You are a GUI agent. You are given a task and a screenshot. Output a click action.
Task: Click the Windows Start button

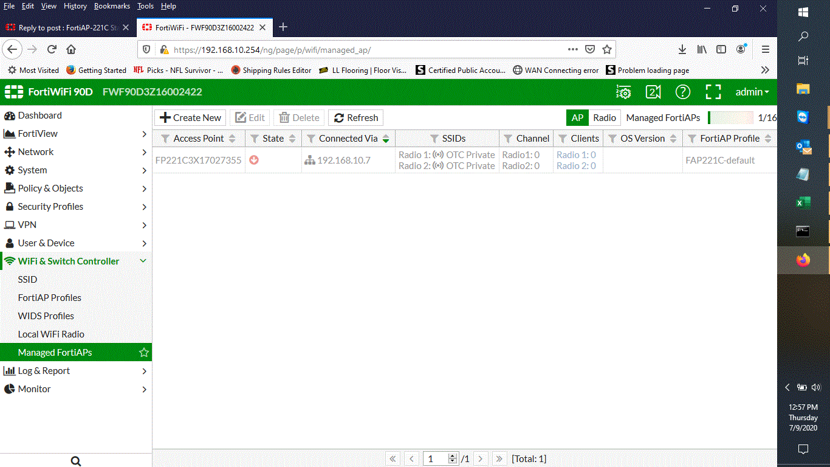click(x=803, y=12)
